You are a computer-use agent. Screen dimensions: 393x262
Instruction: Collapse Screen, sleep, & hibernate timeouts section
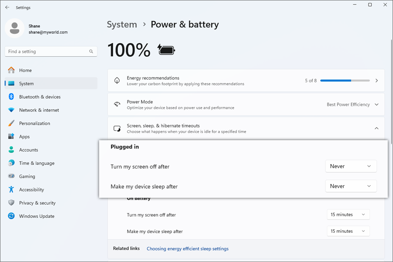pyautogui.click(x=376, y=128)
